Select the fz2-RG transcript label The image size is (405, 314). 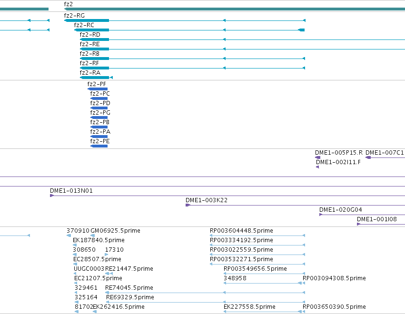[74, 16]
